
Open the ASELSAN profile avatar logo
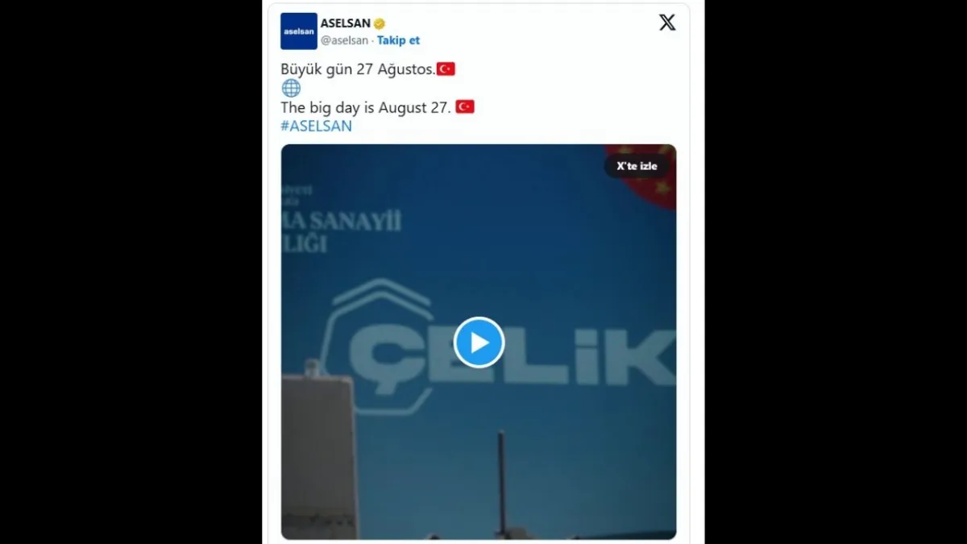coord(299,31)
